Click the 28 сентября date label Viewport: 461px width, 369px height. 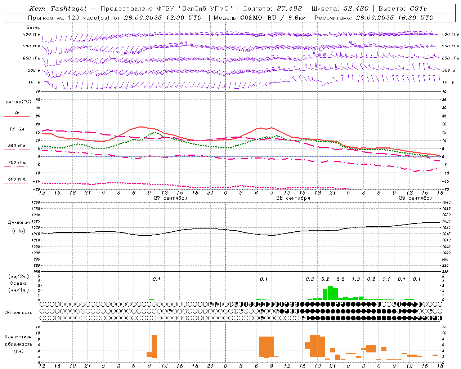(x=293, y=198)
